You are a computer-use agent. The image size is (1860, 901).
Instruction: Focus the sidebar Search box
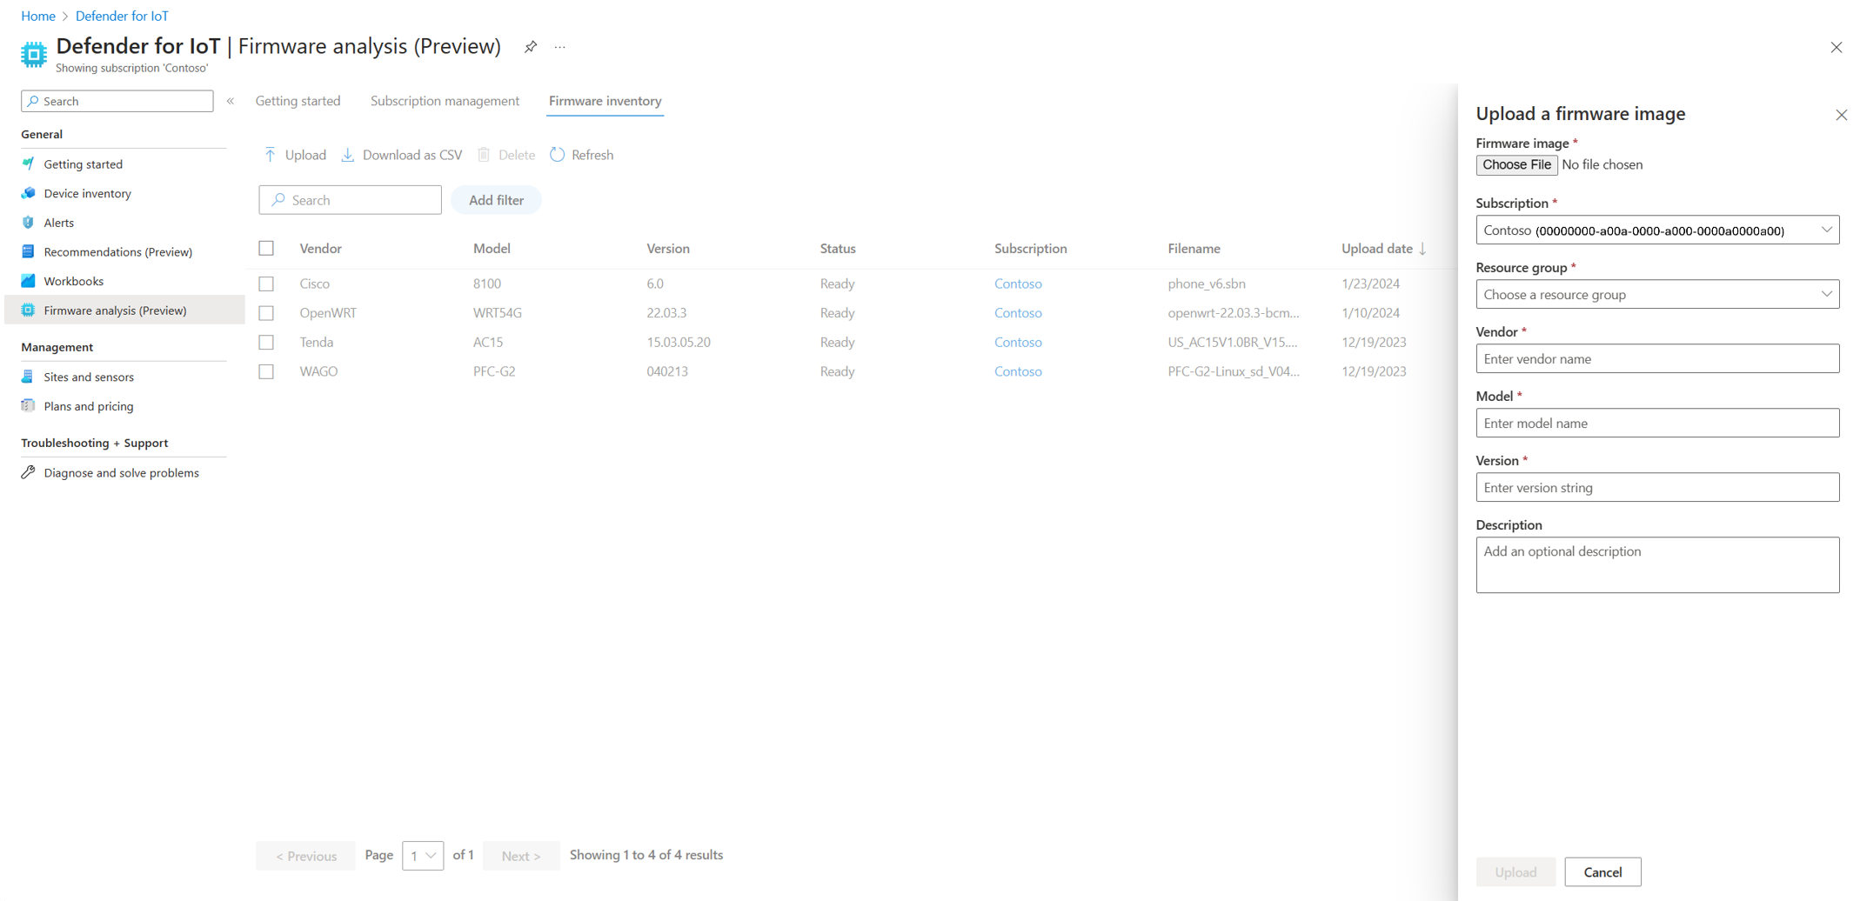coord(117,101)
